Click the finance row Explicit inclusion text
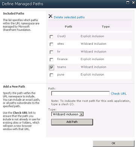Screen dimensions: 136x147 point(92,59)
